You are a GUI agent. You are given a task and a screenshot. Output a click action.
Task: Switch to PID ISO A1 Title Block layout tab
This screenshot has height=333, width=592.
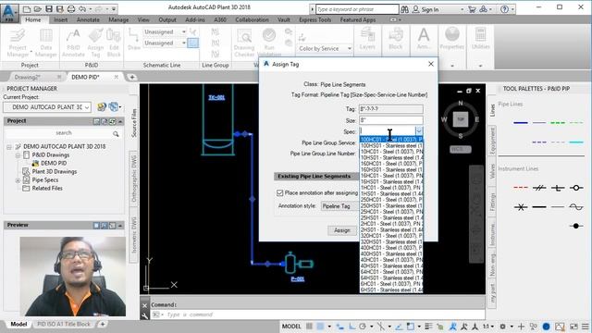(64, 324)
